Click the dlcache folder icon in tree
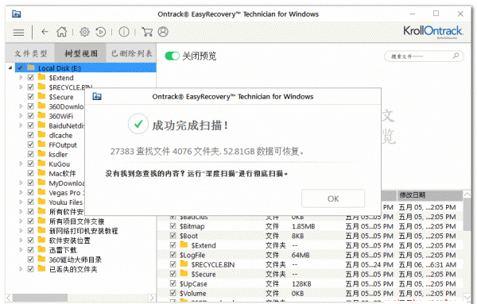The image size is (477, 304). point(41,134)
